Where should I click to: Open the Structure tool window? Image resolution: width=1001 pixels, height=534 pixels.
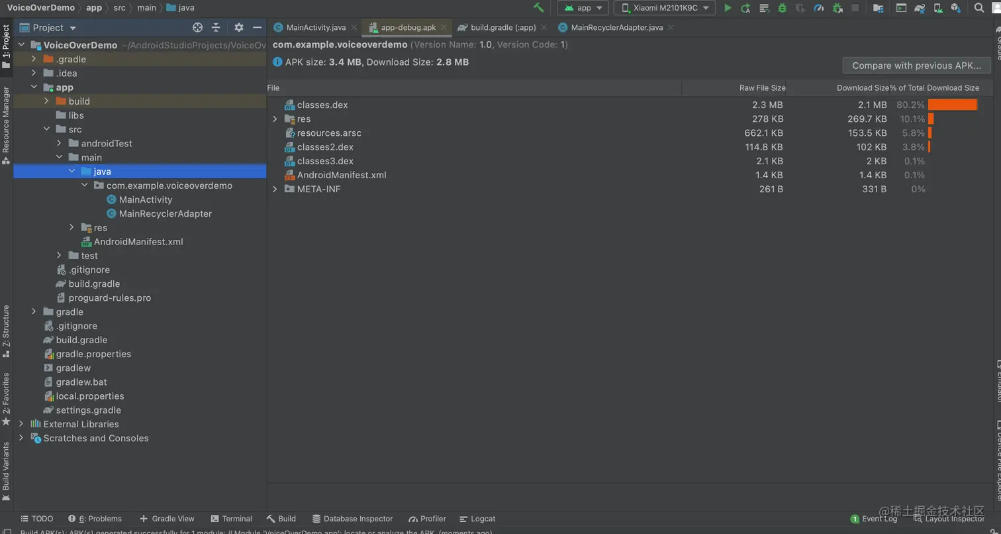coord(6,331)
